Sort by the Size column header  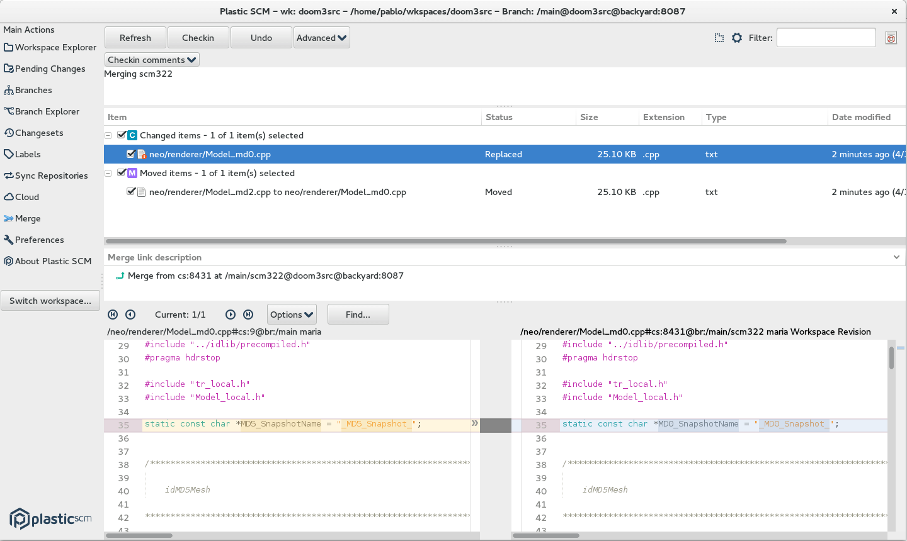(608, 117)
